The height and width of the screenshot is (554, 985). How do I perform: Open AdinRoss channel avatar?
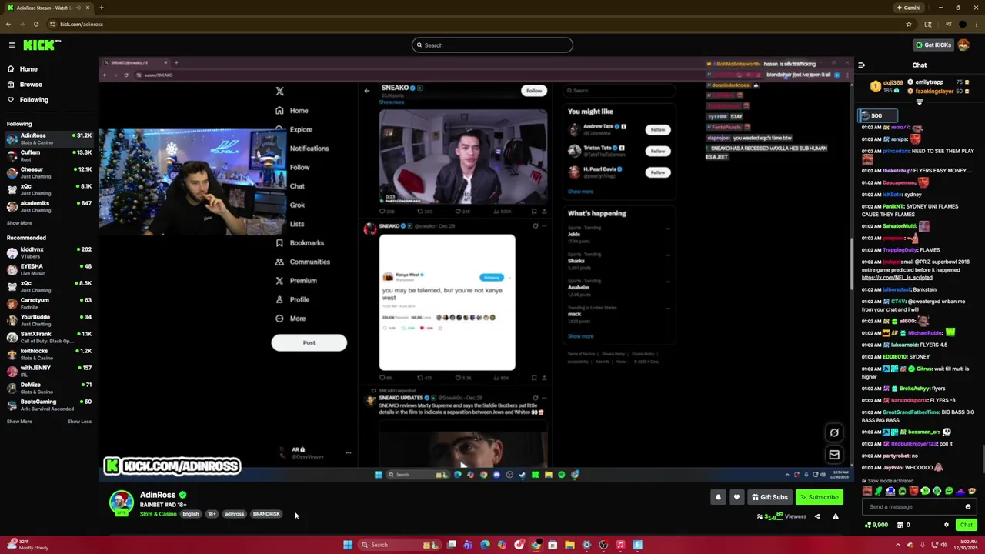coord(121,503)
